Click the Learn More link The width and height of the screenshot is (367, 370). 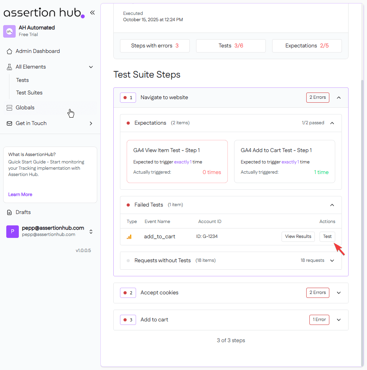coord(20,194)
